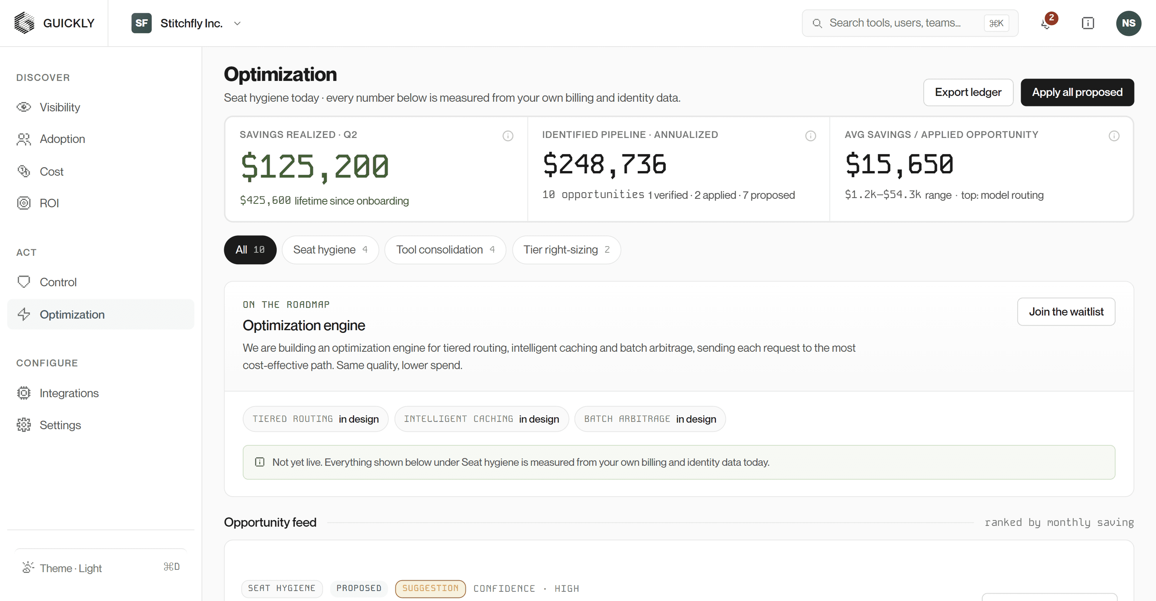1156x601 pixels.
Task: Select the Seat hygiene filter tab
Action: (x=330, y=250)
